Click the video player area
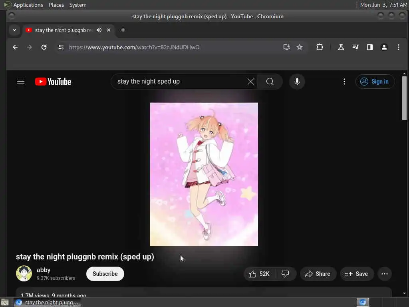Screen dimensions: 409x307 (204, 174)
